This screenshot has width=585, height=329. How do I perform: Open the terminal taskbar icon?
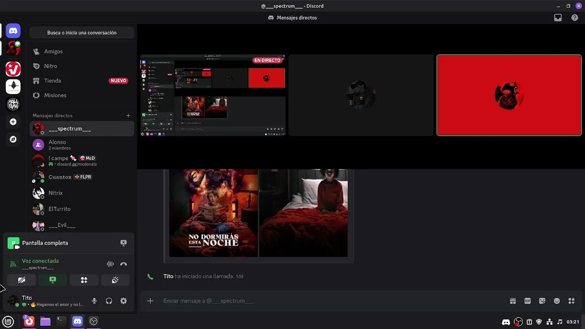point(60,321)
